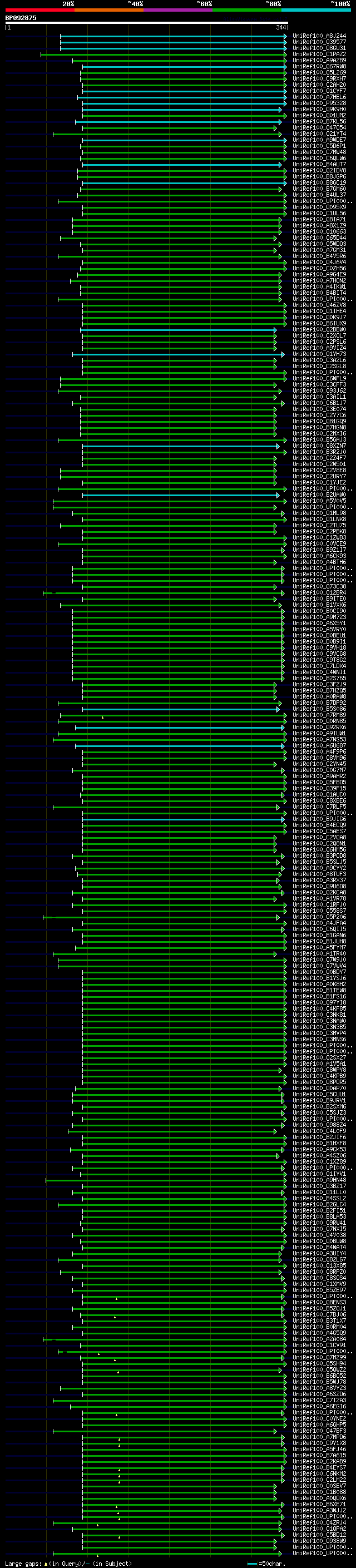Click label UniRef100_Q0SEV7
356x1568 pixels.
pos(319,1486)
